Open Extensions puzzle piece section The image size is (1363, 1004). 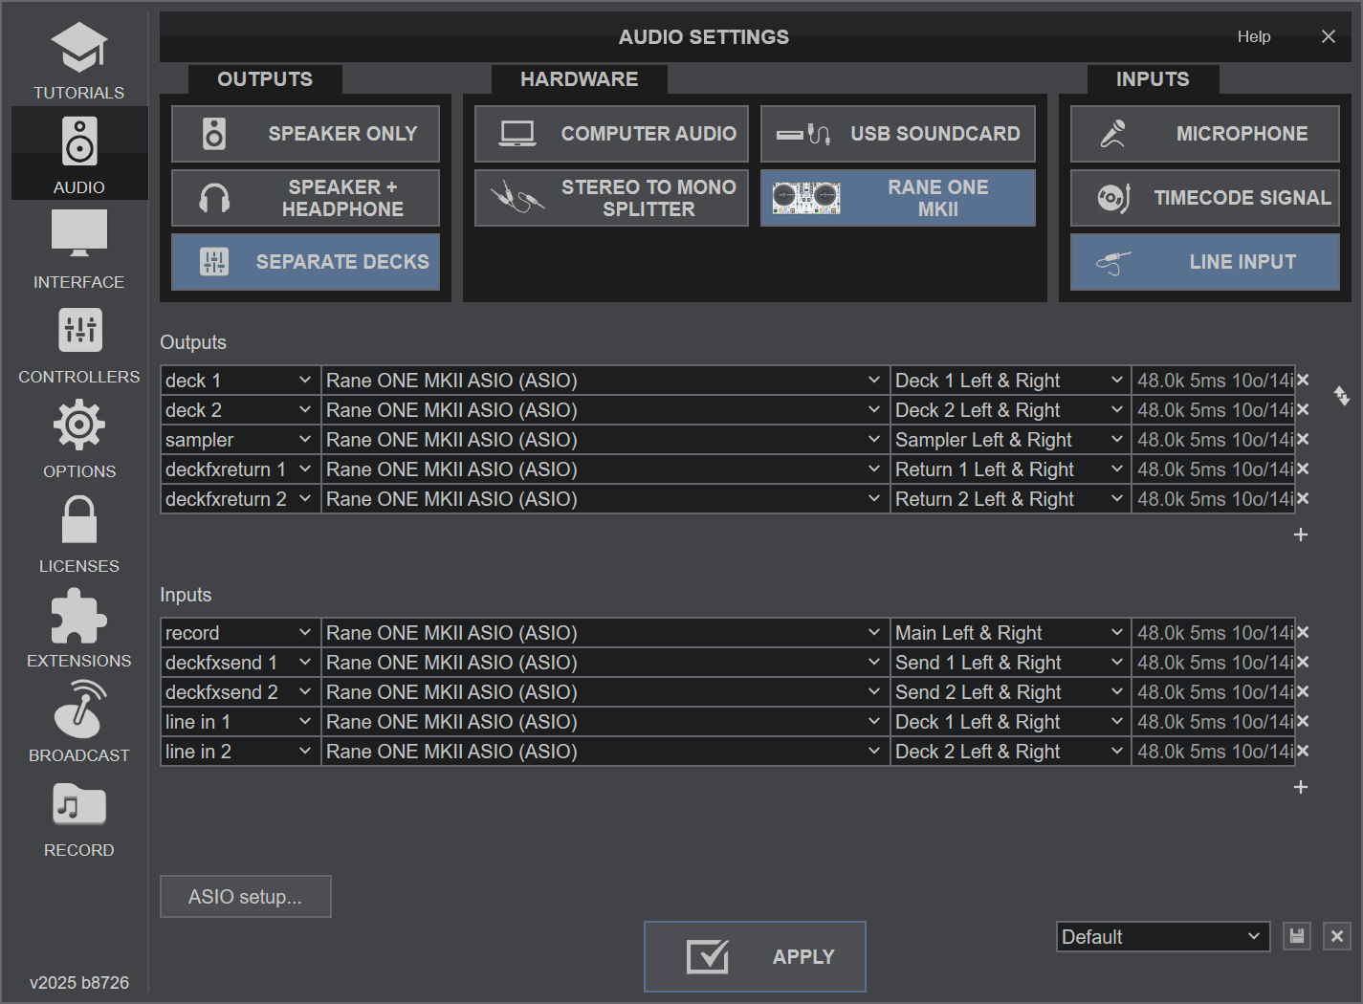tap(78, 628)
